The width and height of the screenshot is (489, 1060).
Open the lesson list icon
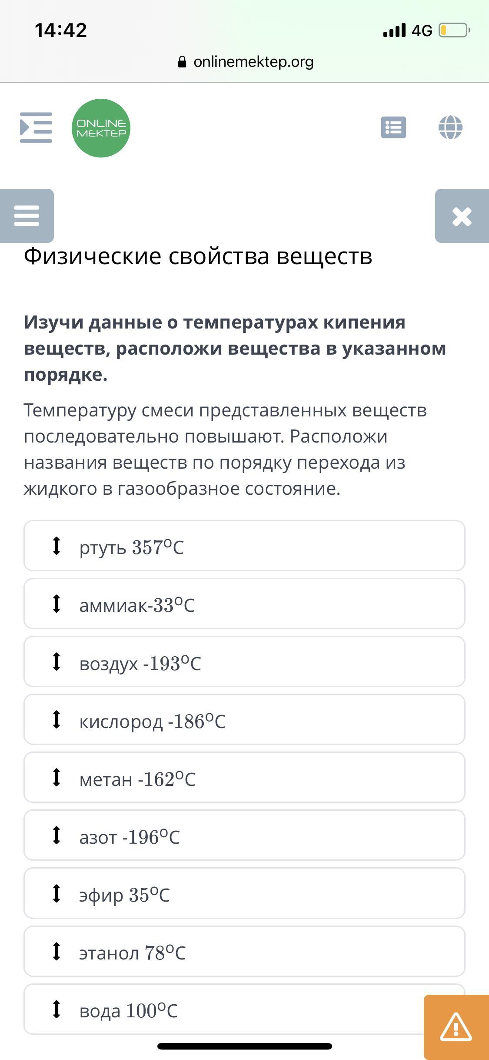pos(393,127)
